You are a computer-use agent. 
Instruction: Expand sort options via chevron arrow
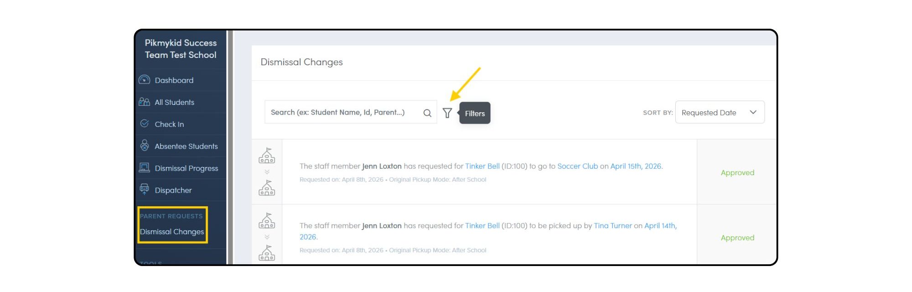(753, 112)
